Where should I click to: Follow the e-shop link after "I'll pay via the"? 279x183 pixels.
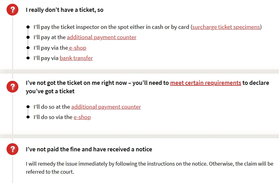[78, 48]
